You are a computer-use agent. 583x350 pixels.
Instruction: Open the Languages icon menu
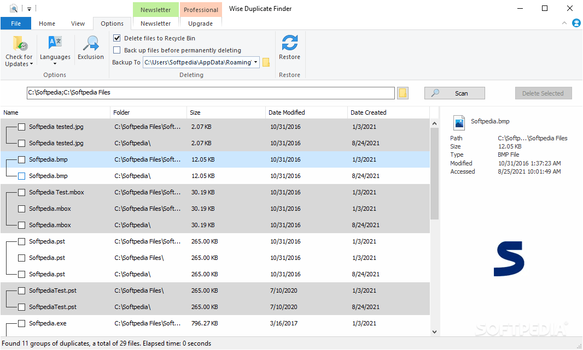pyautogui.click(x=55, y=42)
